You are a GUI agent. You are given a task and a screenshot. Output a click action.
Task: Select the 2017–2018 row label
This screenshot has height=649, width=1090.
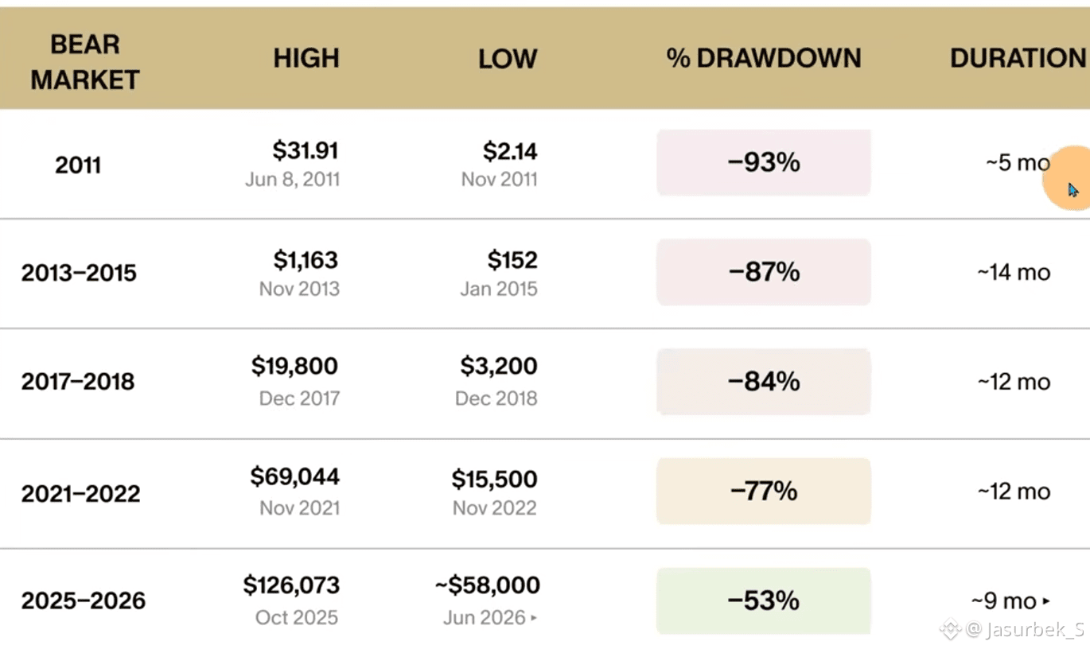[78, 382]
